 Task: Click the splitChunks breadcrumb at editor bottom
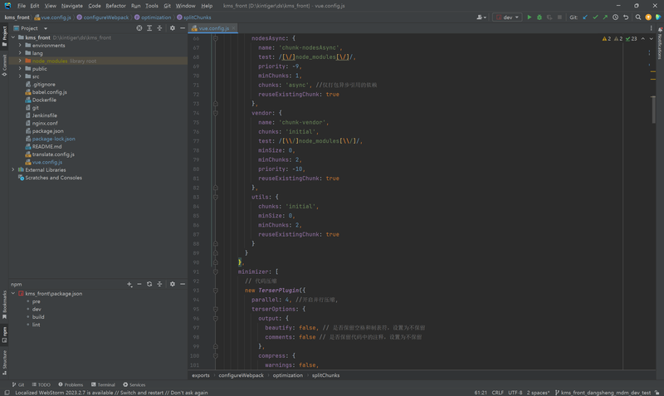pyautogui.click(x=325, y=375)
